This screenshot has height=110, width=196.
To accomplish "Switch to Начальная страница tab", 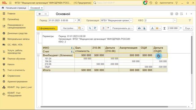I will click(14, 8).
